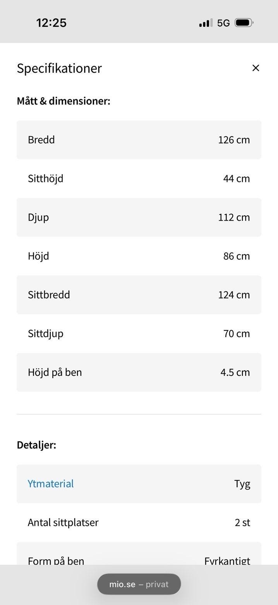Select the Höjd 86 cm row
This screenshot has height=605, width=278.
[139, 256]
